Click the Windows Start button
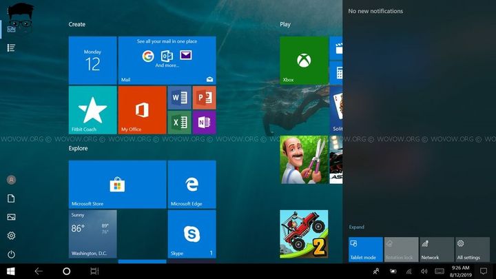 coord(11,271)
